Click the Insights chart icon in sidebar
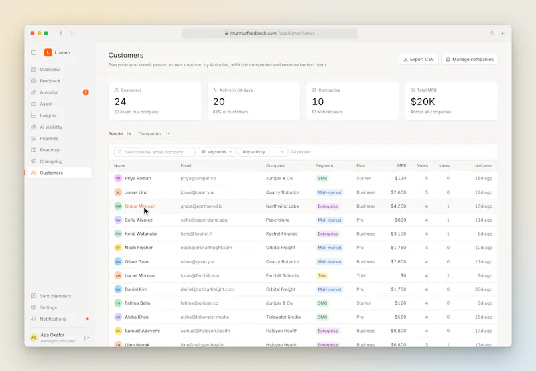Viewport: 536px width, 371px height. pos(34,115)
